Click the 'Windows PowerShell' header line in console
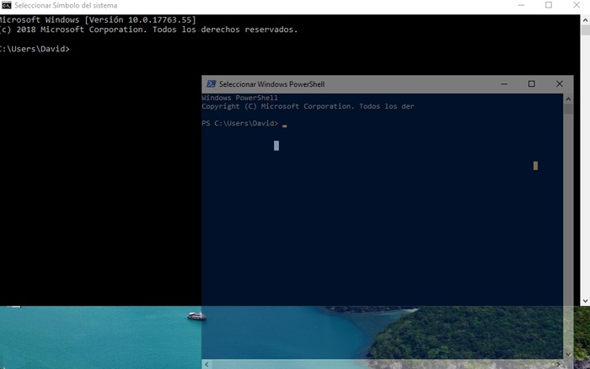This screenshot has height=369, width=590. pos(239,98)
